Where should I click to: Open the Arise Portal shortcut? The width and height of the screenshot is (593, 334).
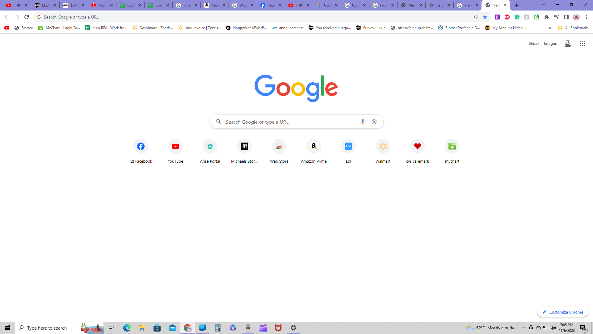click(x=210, y=151)
